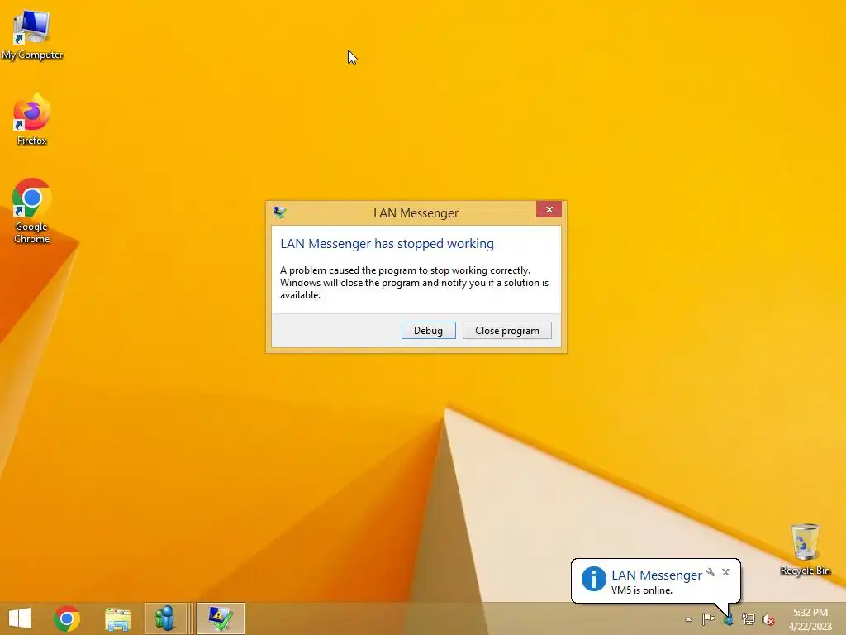Viewport: 846px width, 635px height.
Task: Open notification balloon options wrench
Action: [x=711, y=572]
